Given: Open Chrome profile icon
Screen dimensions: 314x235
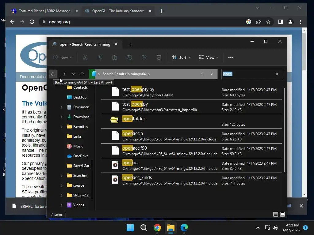Looking at the screenshot, I should pos(290,22).
